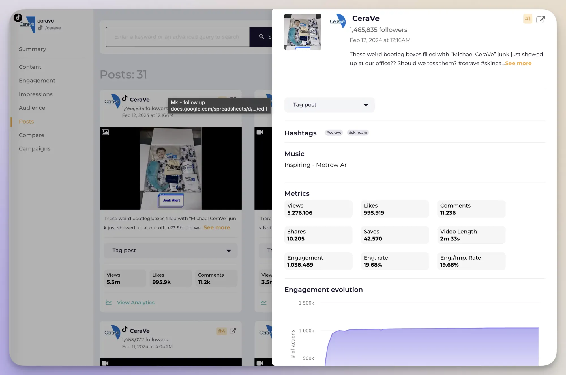
Task: Click the image type icon on first post
Action: [x=105, y=132]
